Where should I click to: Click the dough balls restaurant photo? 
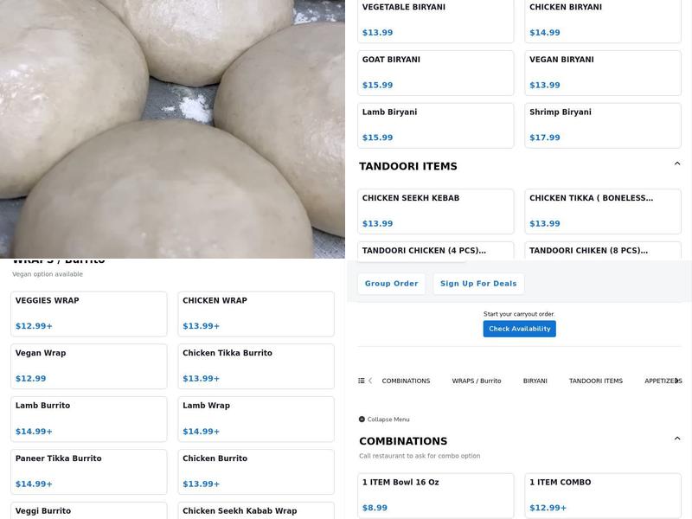point(172,129)
